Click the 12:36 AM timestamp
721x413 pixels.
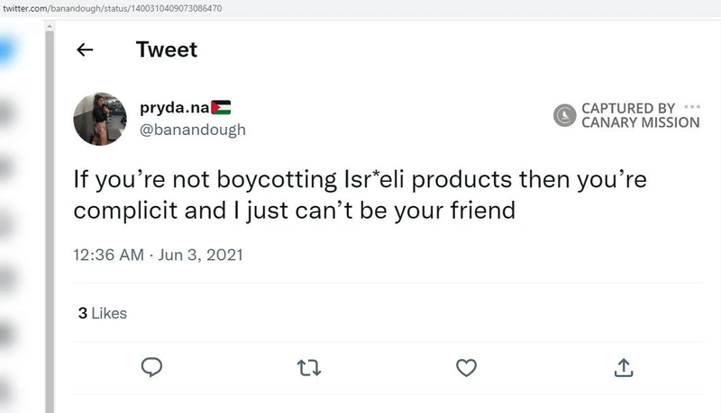coord(108,255)
